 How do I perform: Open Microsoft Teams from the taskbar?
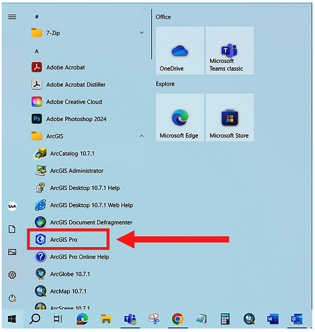pyautogui.click(x=130, y=319)
